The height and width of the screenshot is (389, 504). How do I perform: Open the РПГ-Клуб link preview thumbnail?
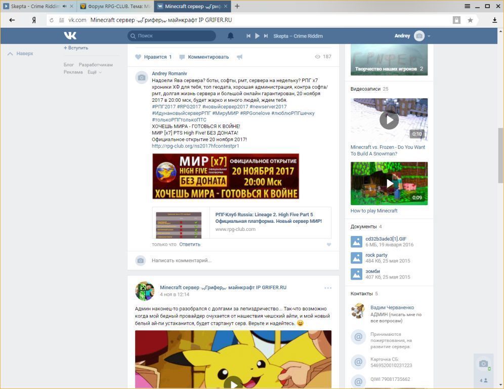click(179, 225)
